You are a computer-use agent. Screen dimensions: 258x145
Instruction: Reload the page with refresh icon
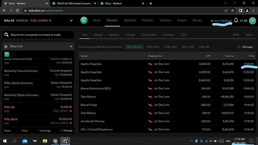pyautogui.click(x=17, y=10)
